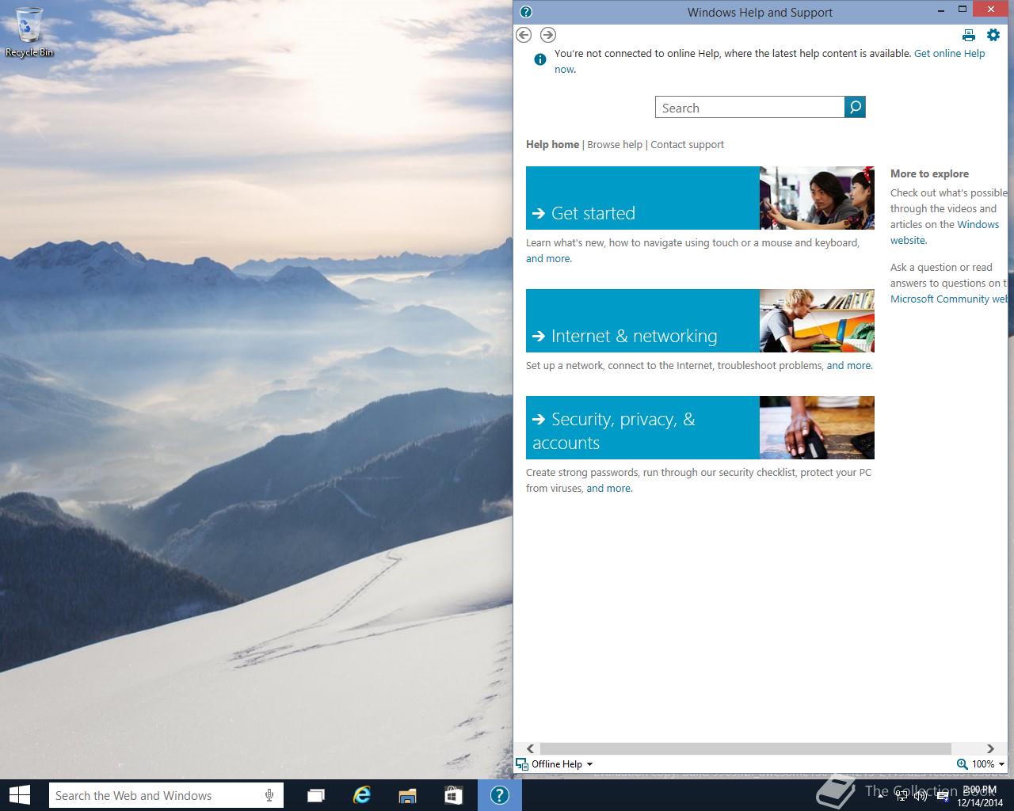The image size is (1014, 811).
Task: Open the zoom level magnifier icon
Action: click(962, 764)
